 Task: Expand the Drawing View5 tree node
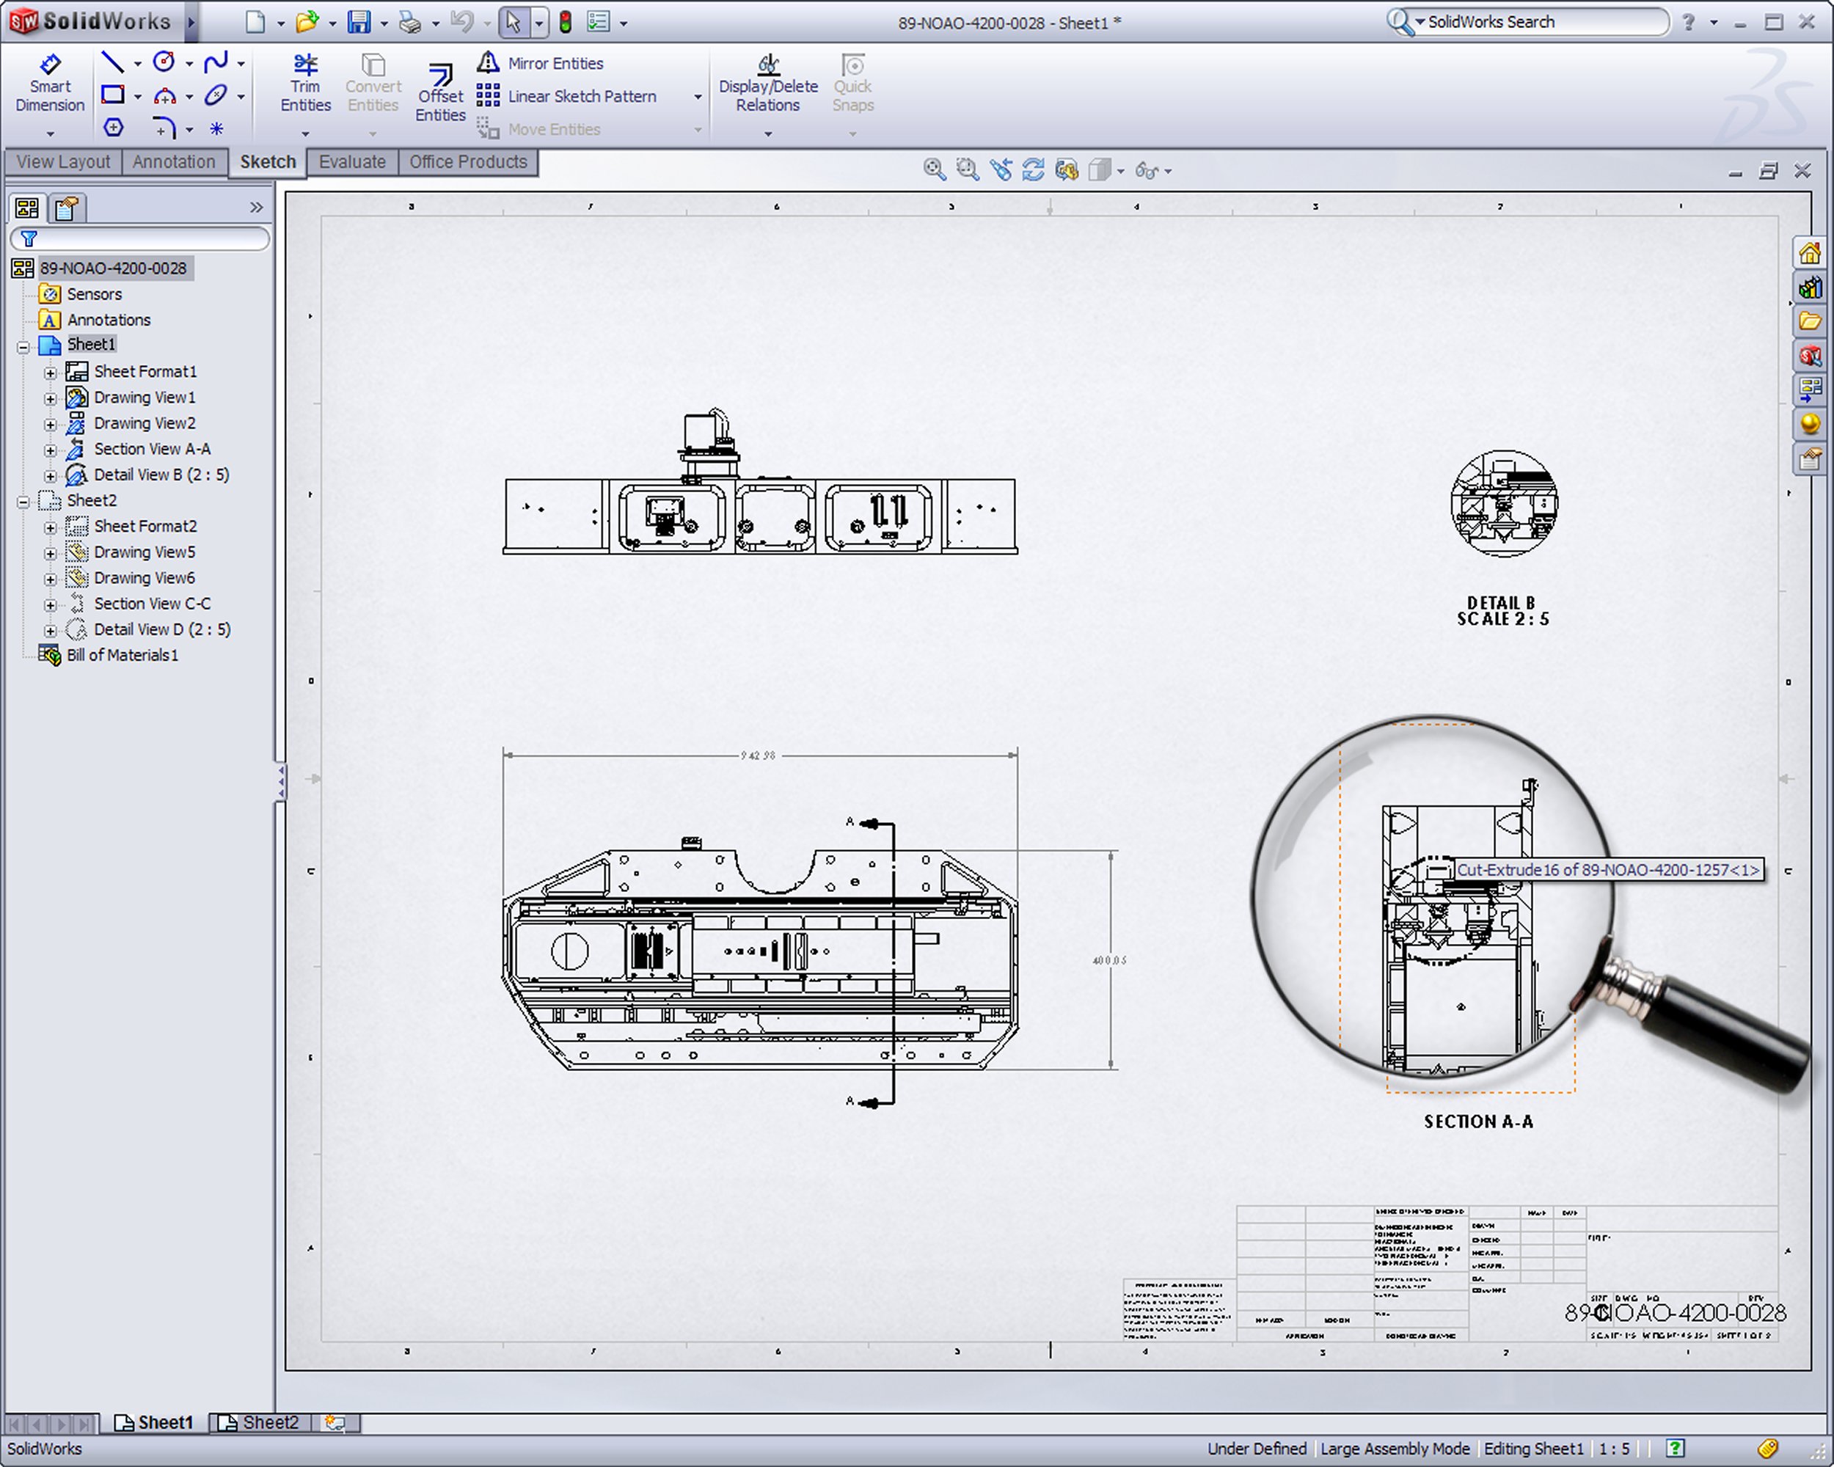50,553
